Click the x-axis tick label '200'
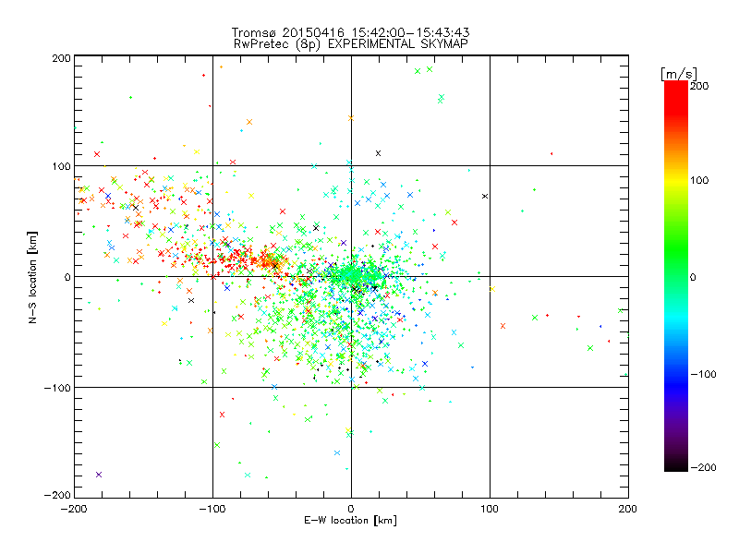 point(628,509)
